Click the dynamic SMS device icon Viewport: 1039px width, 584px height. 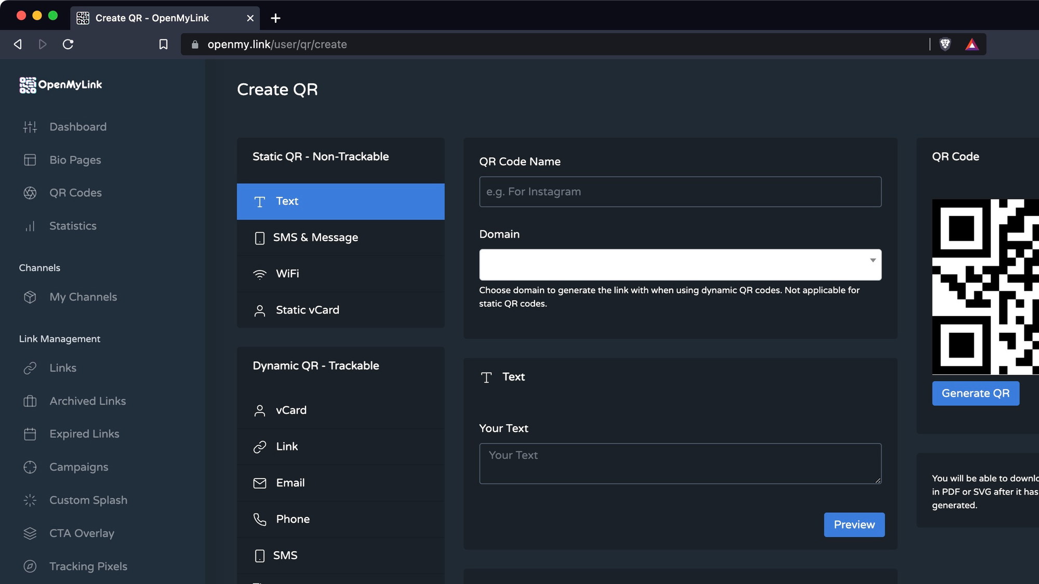260,556
